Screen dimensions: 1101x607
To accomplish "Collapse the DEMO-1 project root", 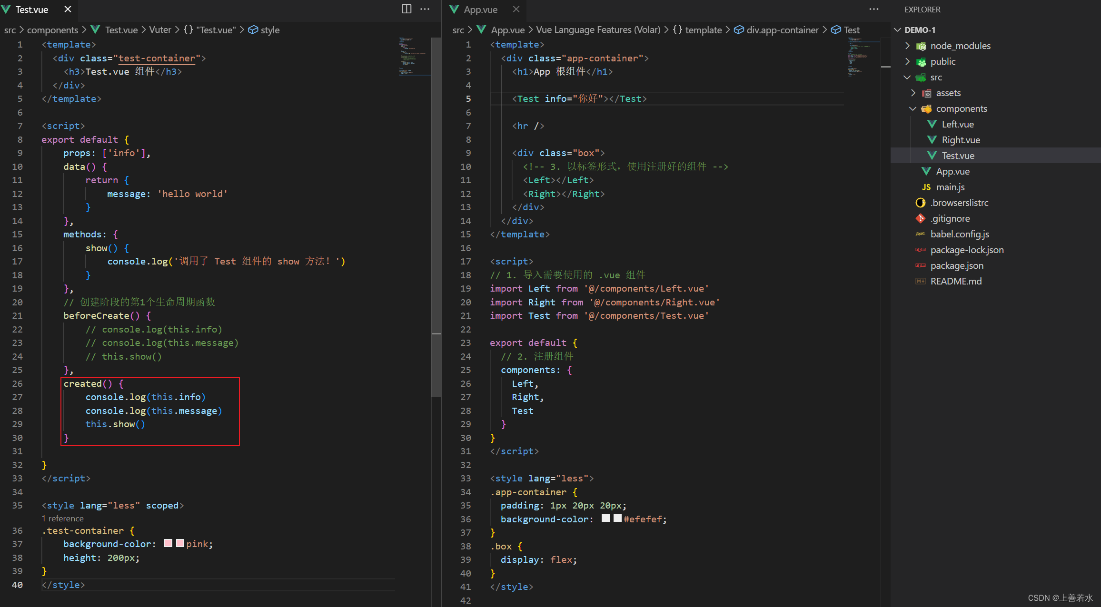I will [898, 30].
